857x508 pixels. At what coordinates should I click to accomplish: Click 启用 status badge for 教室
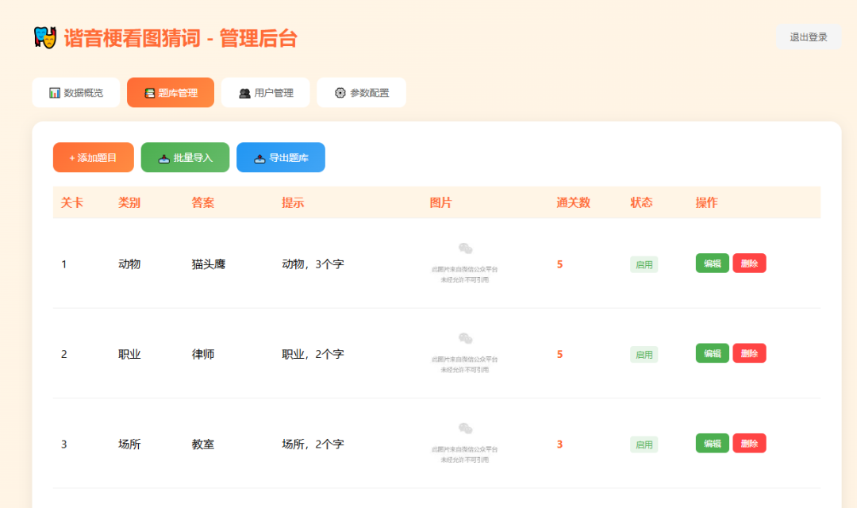[x=644, y=444]
